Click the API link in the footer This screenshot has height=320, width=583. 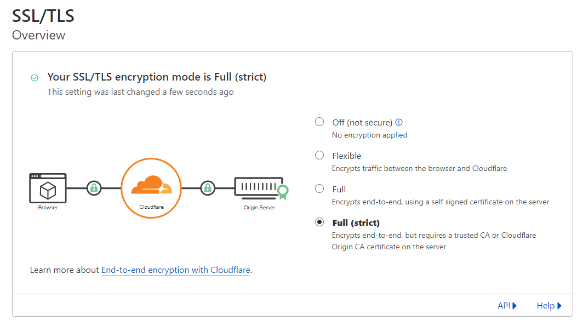coord(504,305)
